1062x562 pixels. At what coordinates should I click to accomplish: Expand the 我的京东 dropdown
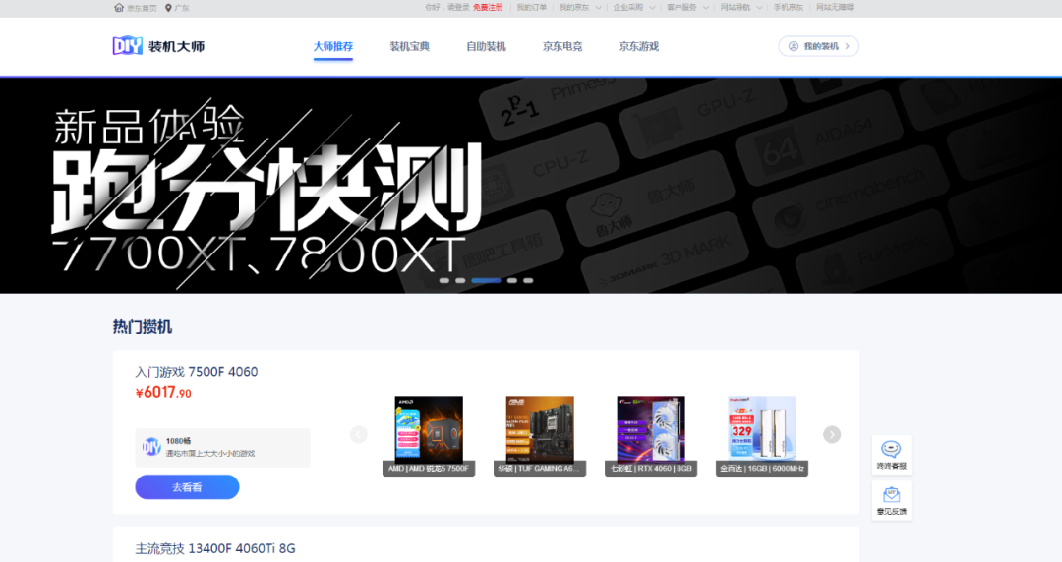click(580, 8)
